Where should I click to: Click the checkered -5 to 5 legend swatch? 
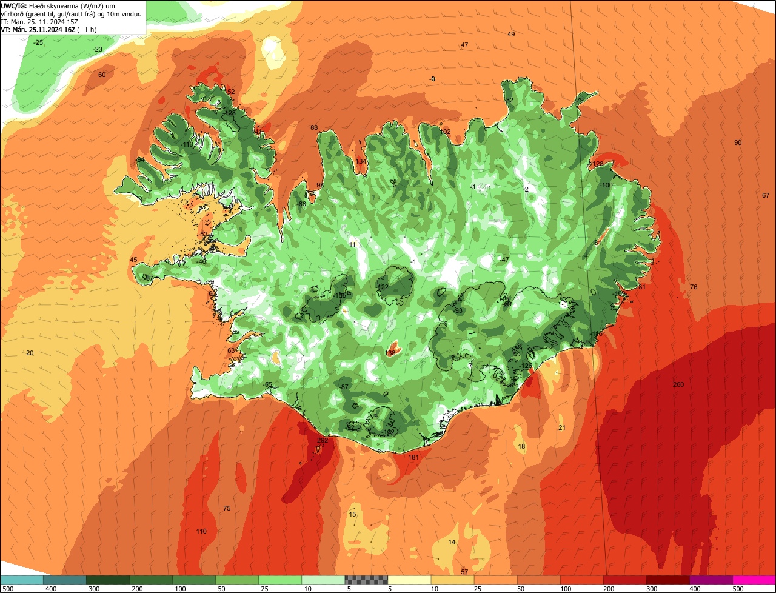(x=366, y=580)
